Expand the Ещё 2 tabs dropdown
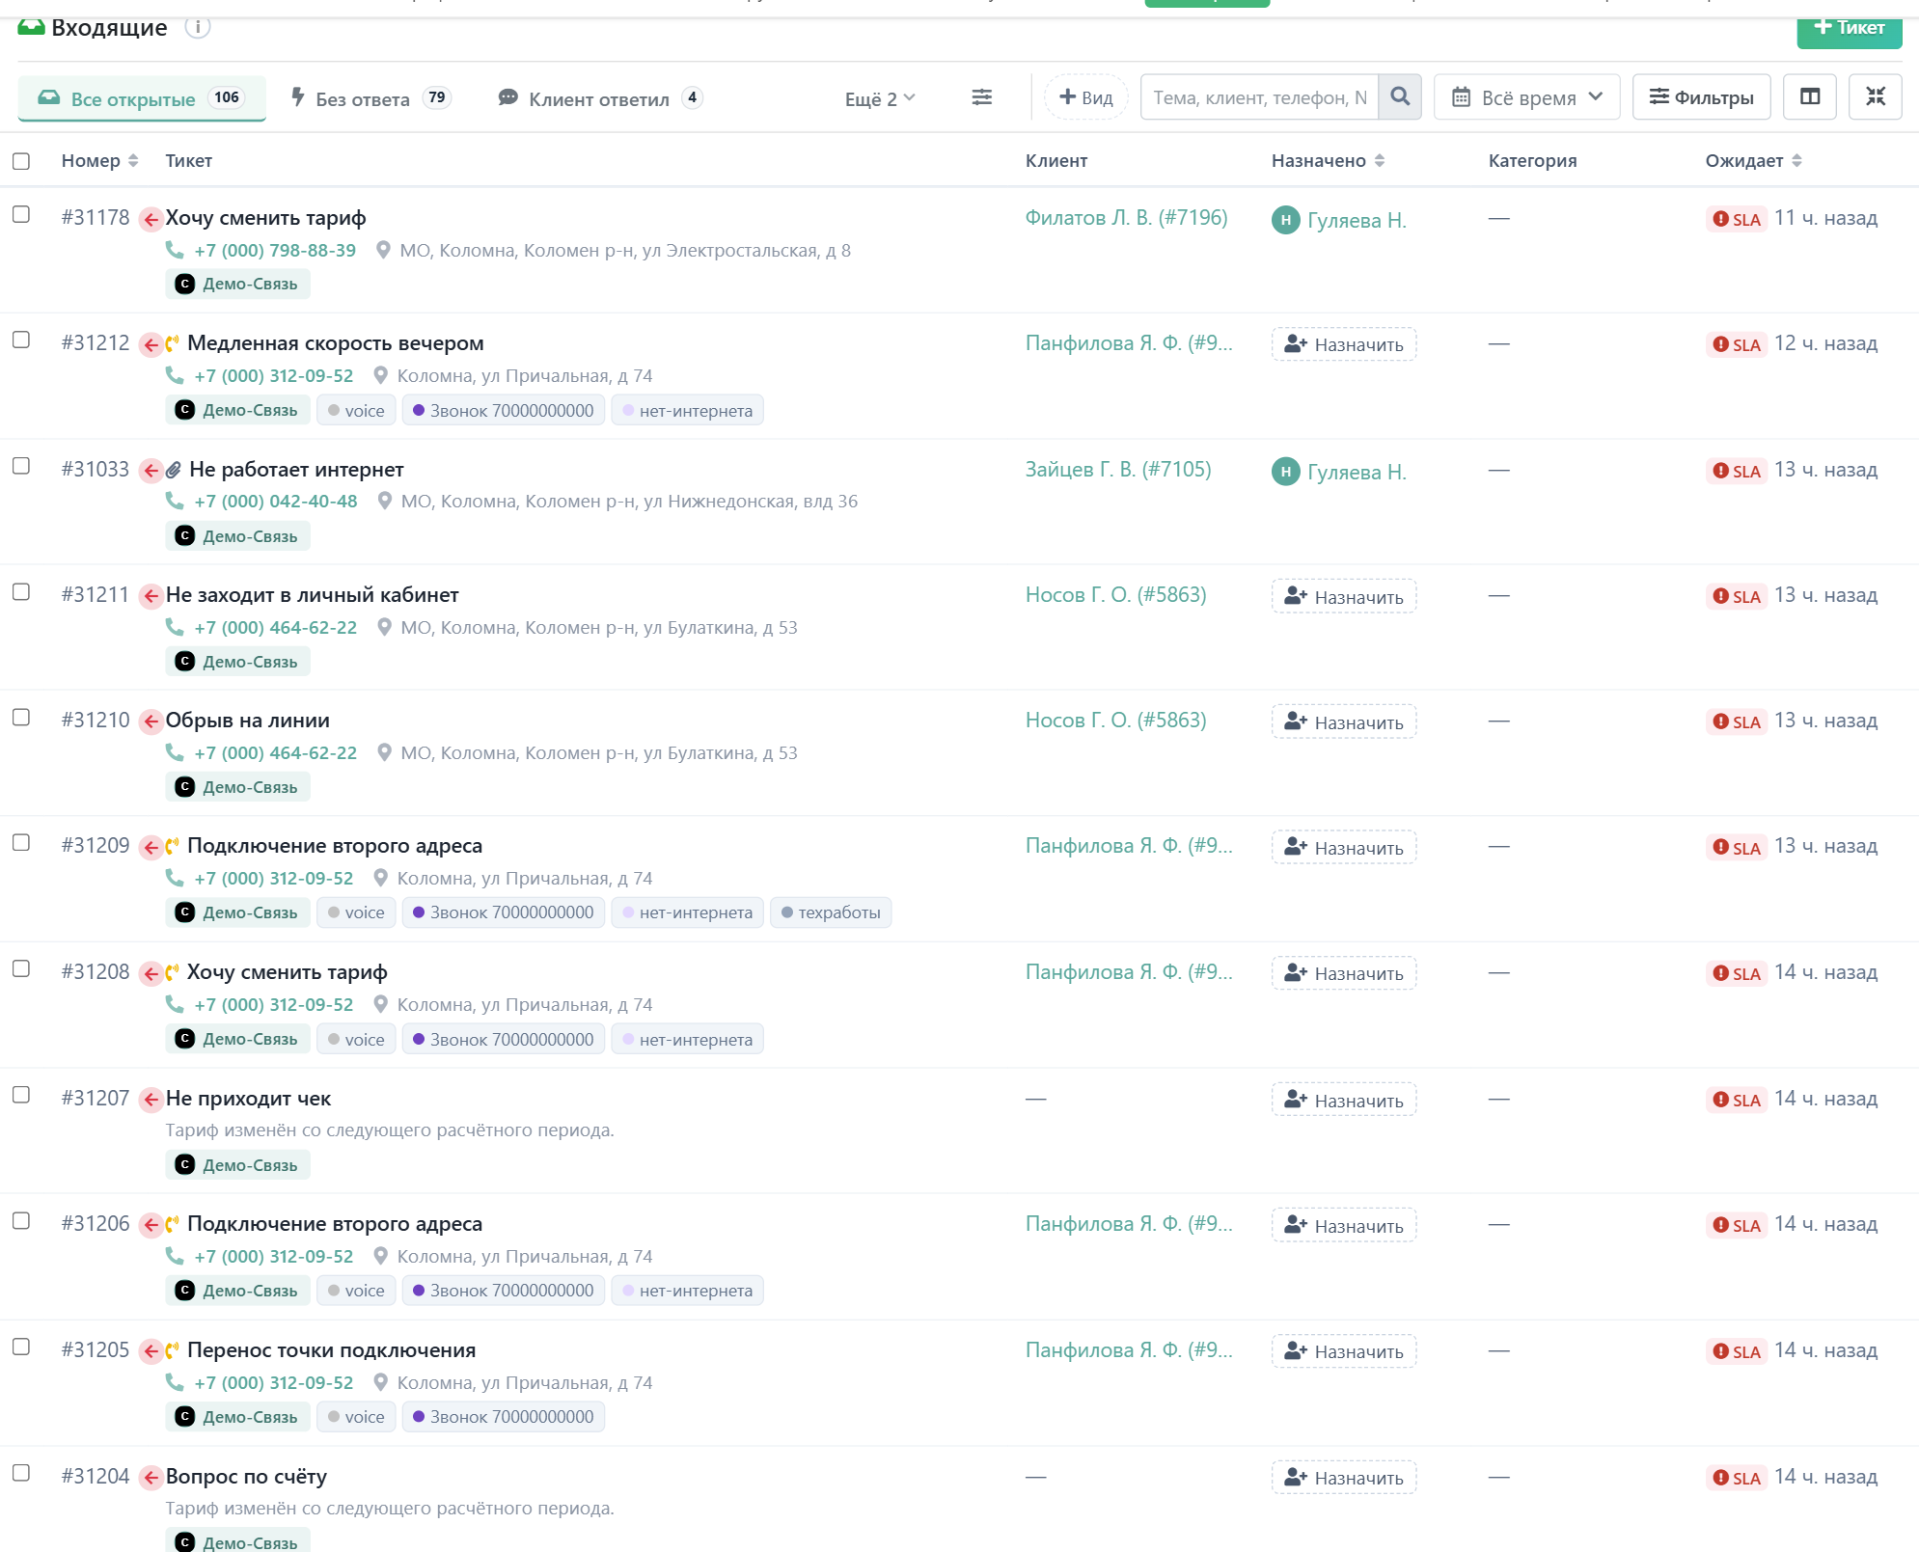This screenshot has height=1552, width=1919. 880,98
